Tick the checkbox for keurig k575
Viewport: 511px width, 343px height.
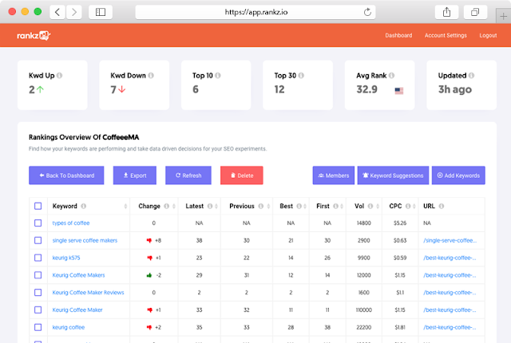38,258
